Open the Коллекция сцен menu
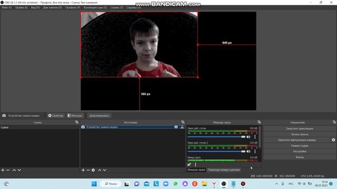This screenshot has width=337, height=189. coord(95,7)
